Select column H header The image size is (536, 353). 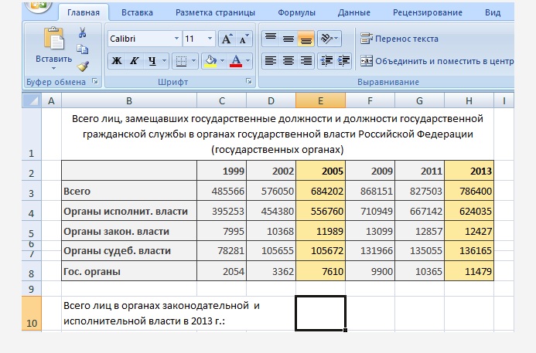click(469, 100)
